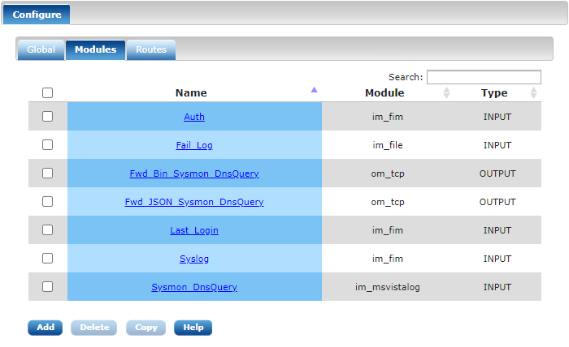The width and height of the screenshot is (569, 347).
Task: Open Fwd_JSON_Sysmon_DnsQuery module link
Action: click(194, 202)
